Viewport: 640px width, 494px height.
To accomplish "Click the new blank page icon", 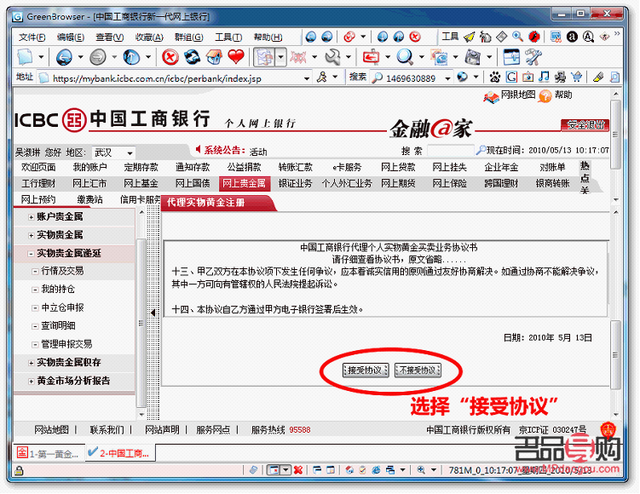I will coord(25,57).
